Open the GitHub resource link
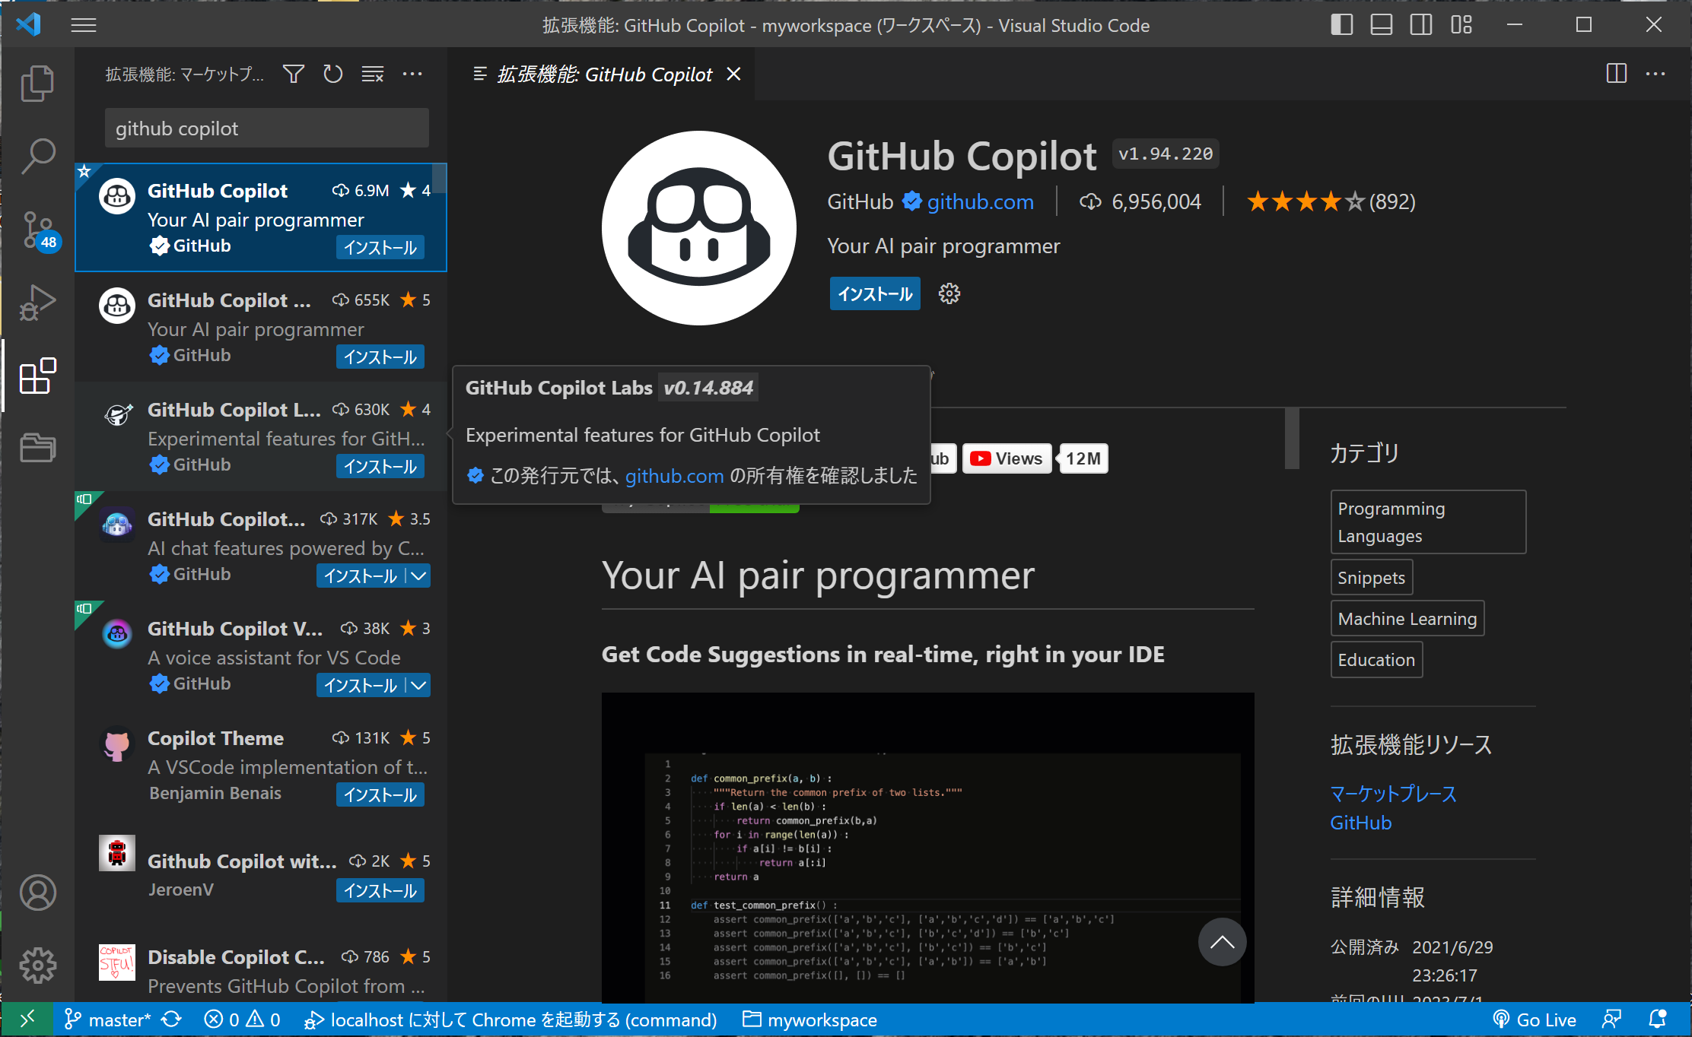 1361,823
